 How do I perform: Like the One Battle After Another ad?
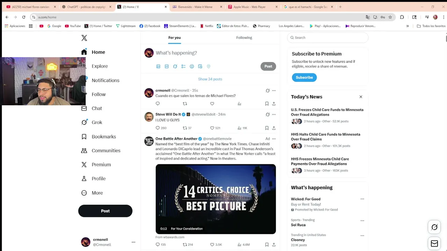click(x=212, y=244)
